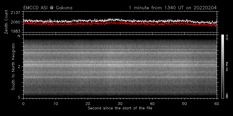233x116 pixels.
Task: Click the 2137 value at the color bar top
Action: [227, 37]
